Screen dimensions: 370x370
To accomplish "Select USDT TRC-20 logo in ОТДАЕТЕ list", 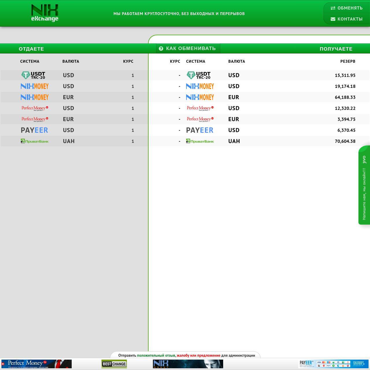I will [x=33, y=75].
